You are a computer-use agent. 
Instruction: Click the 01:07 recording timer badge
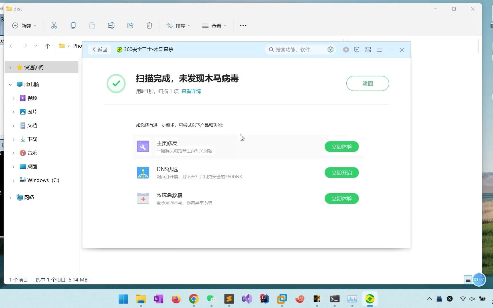(479, 279)
